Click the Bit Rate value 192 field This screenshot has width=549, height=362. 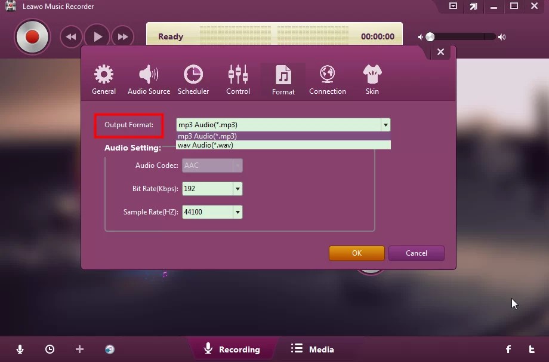208,189
